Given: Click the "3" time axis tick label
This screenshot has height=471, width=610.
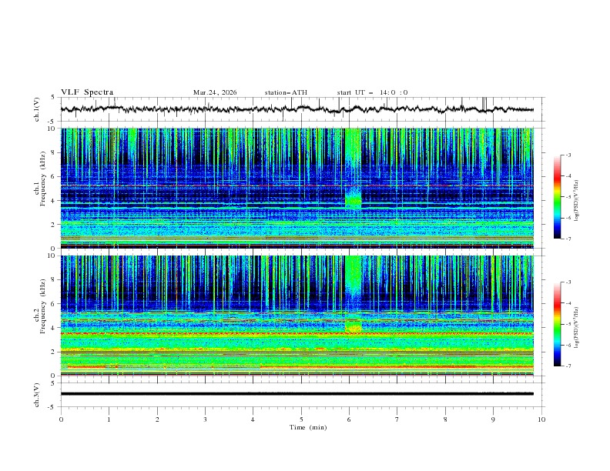Looking at the screenshot, I should point(205,419).
